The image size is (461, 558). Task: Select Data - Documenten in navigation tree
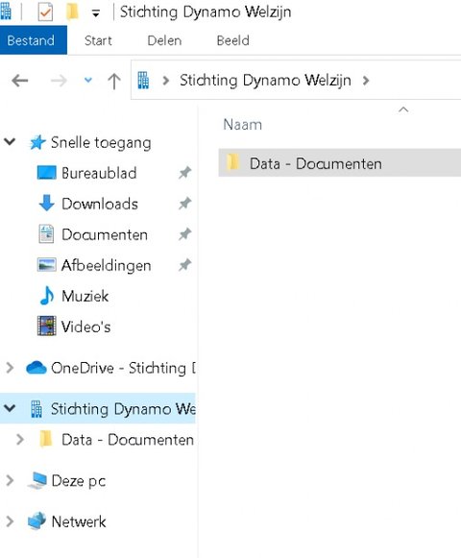coord(128,440)
